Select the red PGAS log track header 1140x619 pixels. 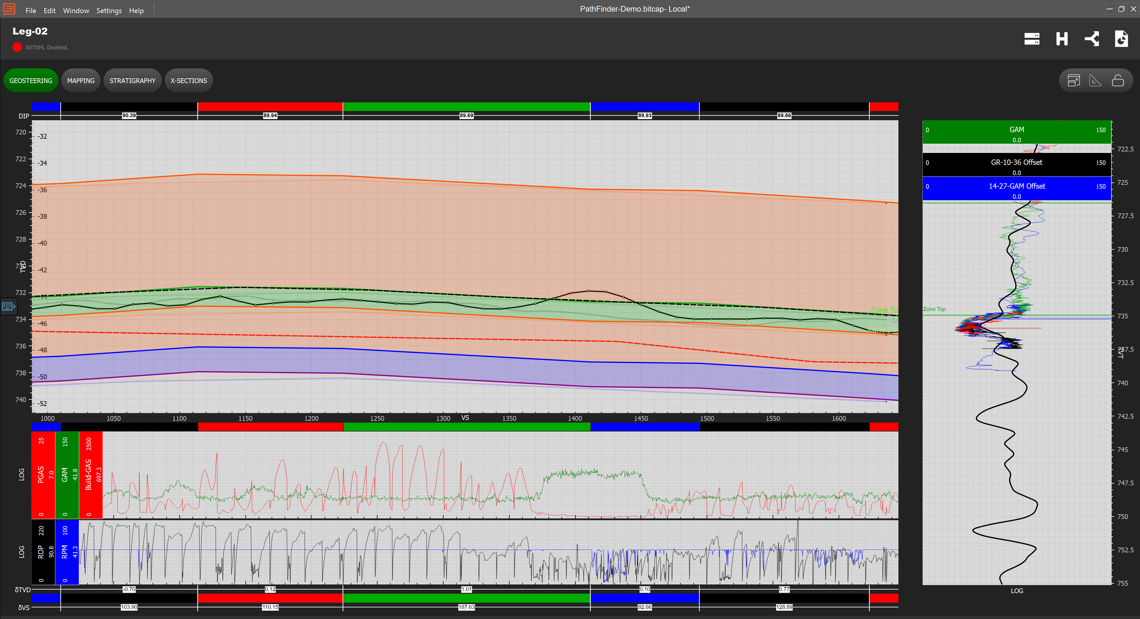click(x=43, y=475)
